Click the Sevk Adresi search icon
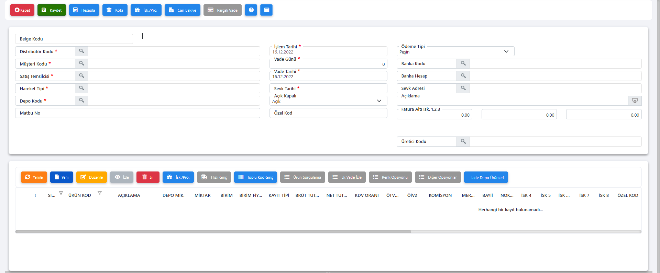Viewport: 660px width, 273px height. pos(463,88)
